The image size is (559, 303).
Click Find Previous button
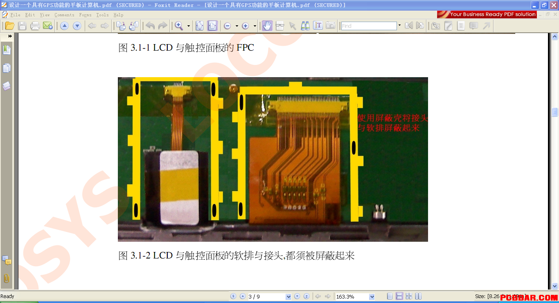408,26
